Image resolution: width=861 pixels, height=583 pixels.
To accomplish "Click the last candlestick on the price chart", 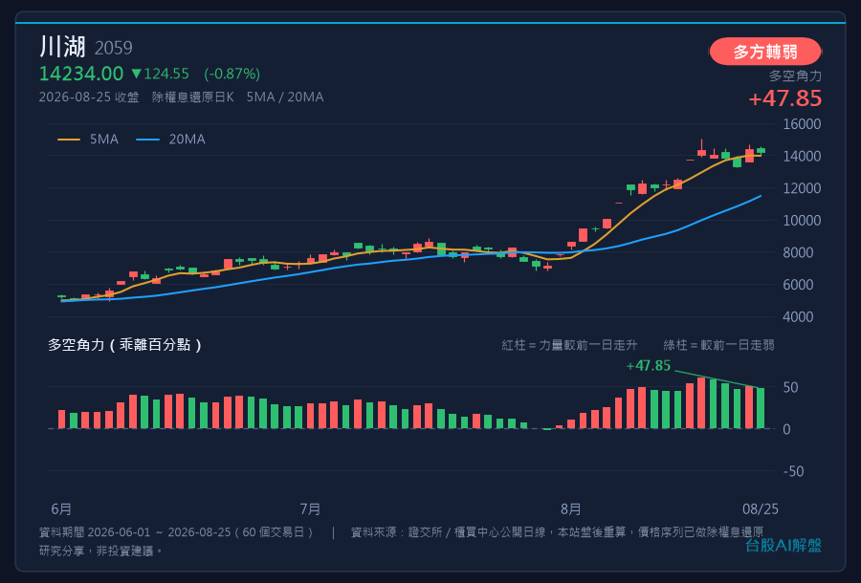I will (761, 150).
